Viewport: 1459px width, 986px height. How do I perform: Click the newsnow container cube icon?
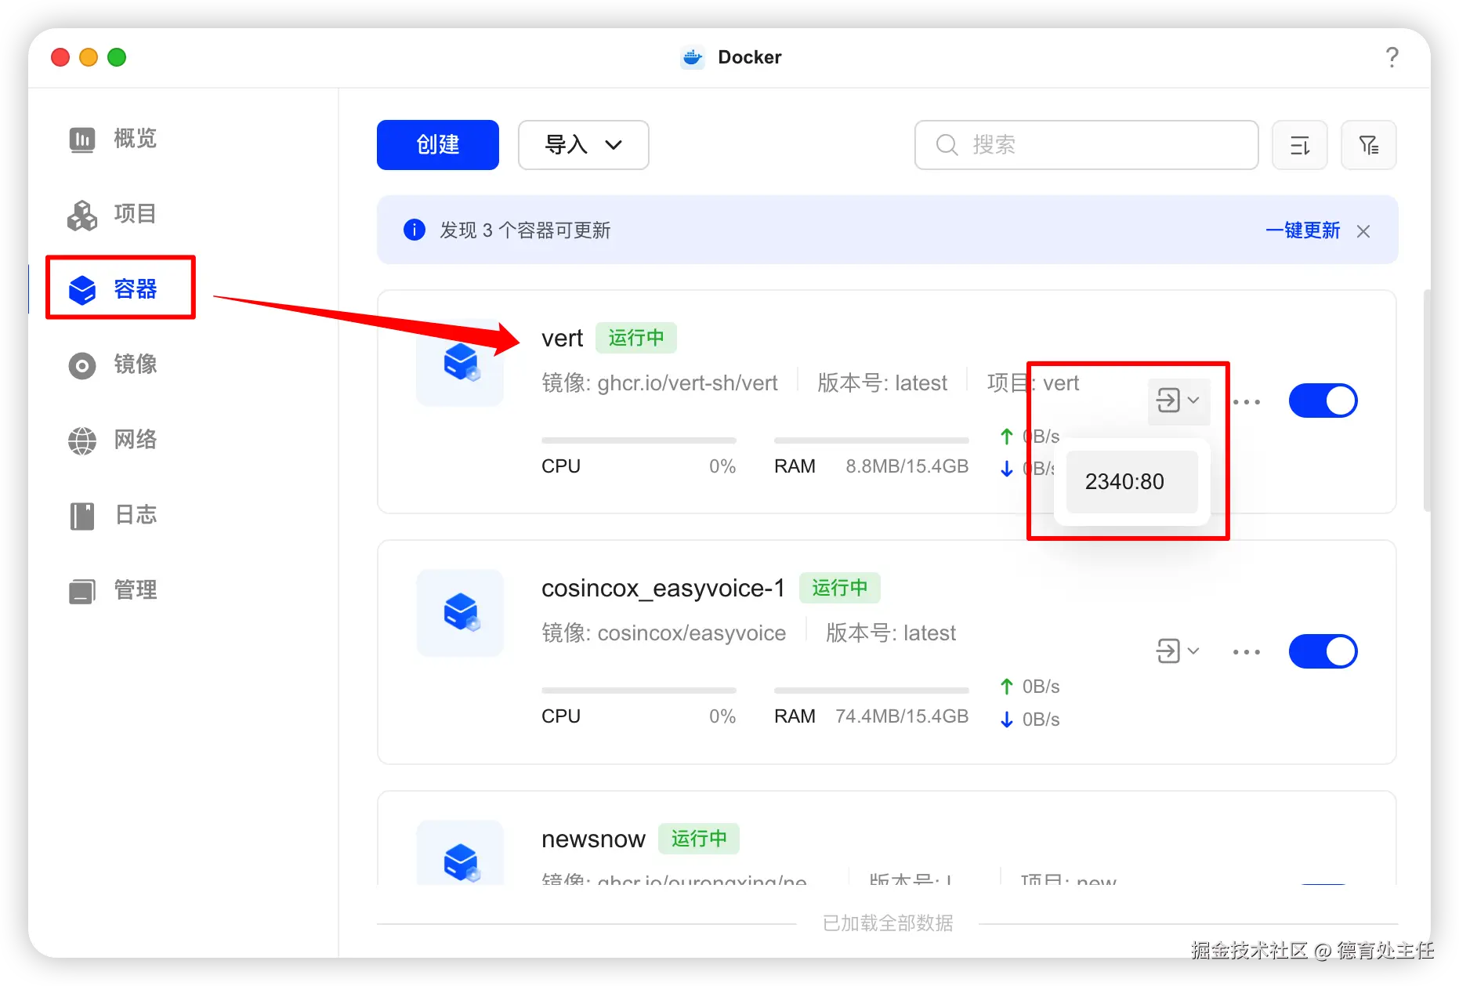(461, 854)
